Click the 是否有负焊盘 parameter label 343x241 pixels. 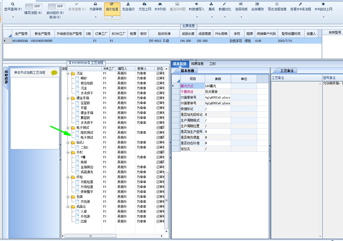(192, 137)
